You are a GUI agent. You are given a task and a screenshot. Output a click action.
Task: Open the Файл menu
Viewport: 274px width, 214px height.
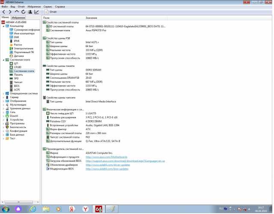pyautogui.click(x=5, y=7)
